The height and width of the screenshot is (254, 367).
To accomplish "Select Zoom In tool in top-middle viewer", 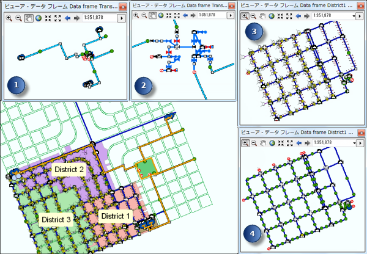I will (136, 15).
